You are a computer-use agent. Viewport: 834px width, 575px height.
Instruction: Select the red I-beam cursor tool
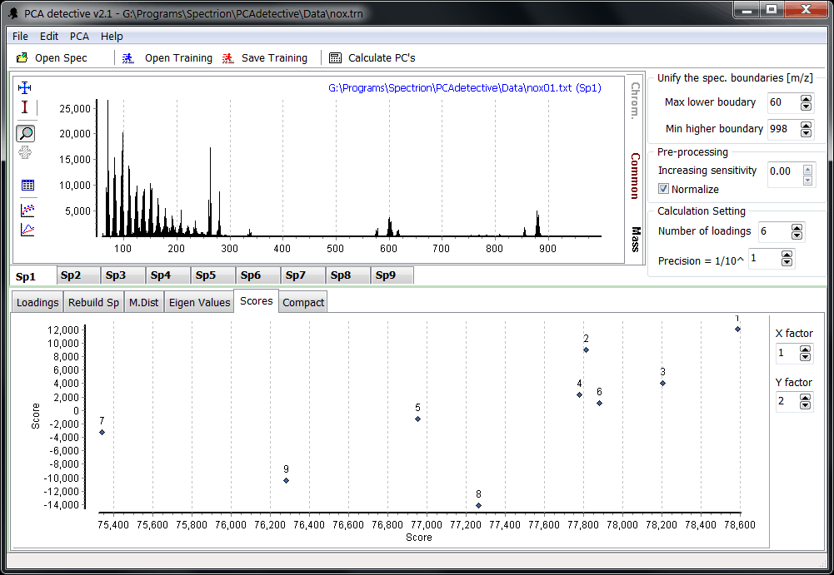coord(25,107)
